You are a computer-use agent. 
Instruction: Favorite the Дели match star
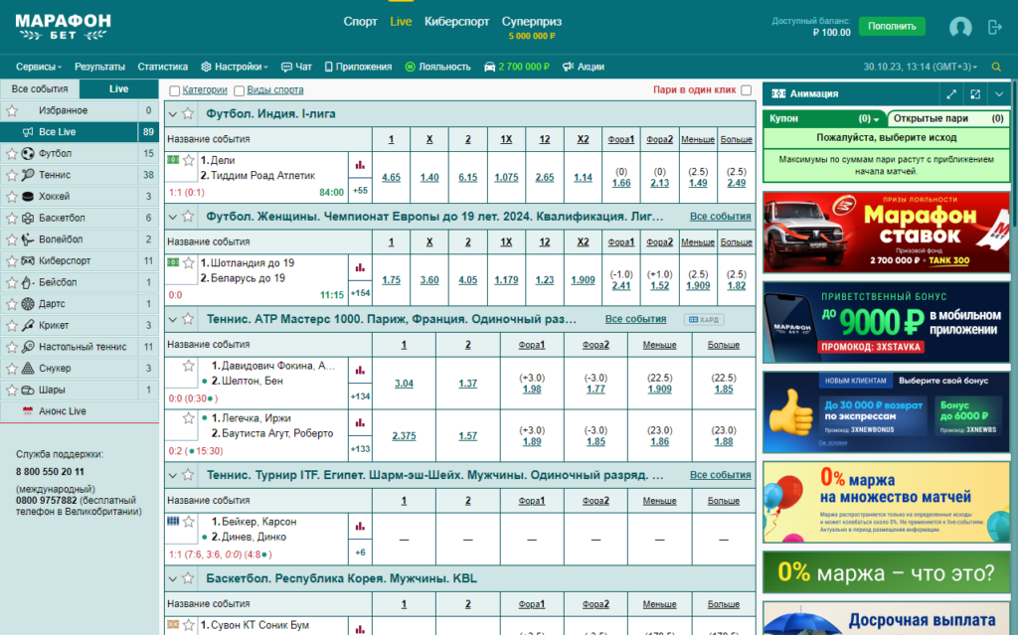pyautogui.click(x=188, y=160)
